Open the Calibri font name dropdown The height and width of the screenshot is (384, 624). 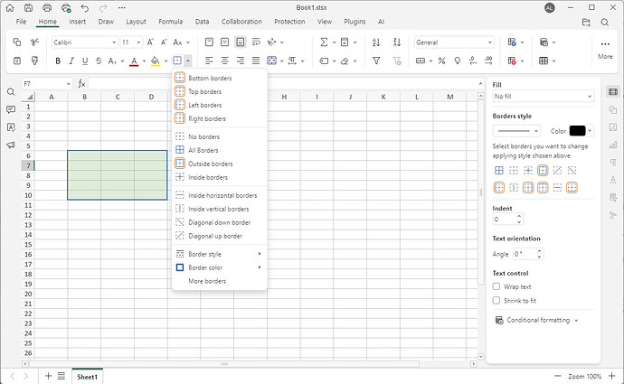(84, 42)
